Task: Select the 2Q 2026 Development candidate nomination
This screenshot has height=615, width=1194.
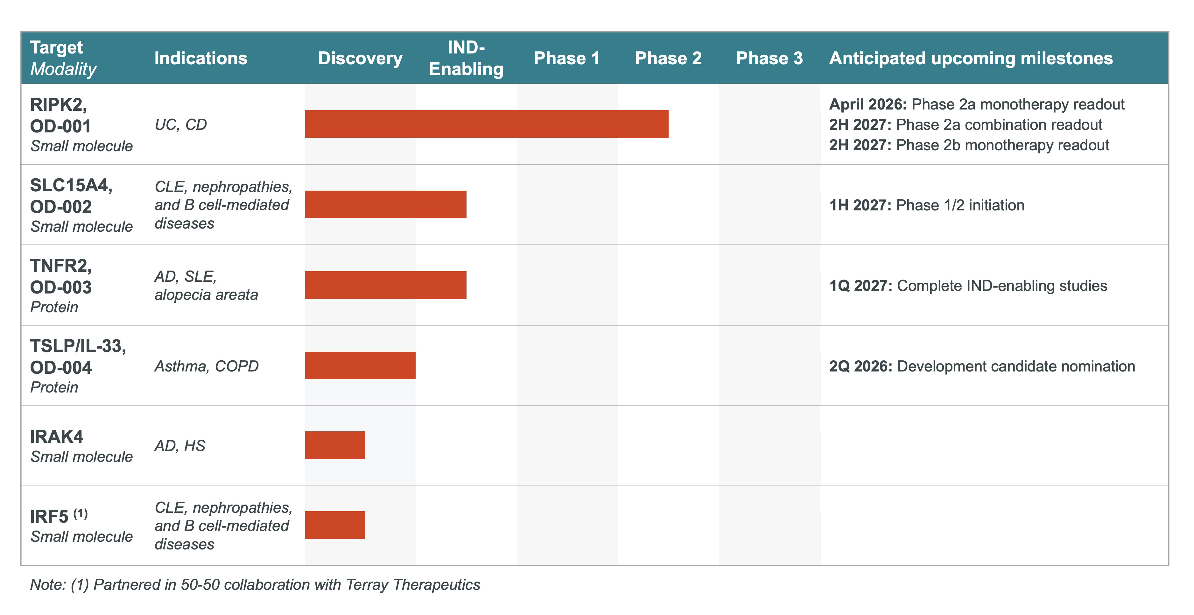Action: (x=982, y=366)
